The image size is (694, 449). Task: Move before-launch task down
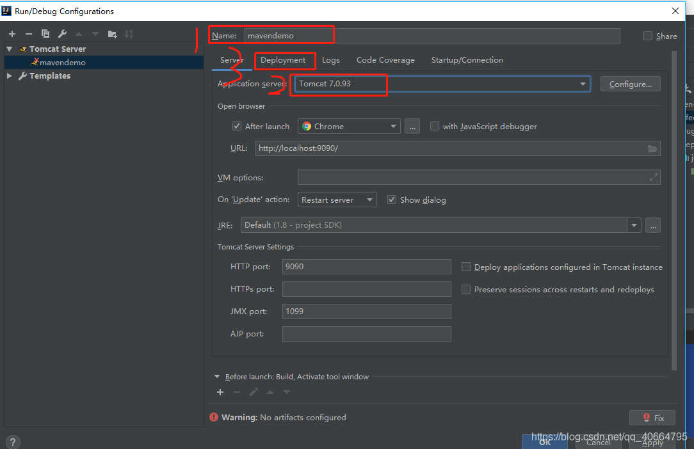pos(287,392)
